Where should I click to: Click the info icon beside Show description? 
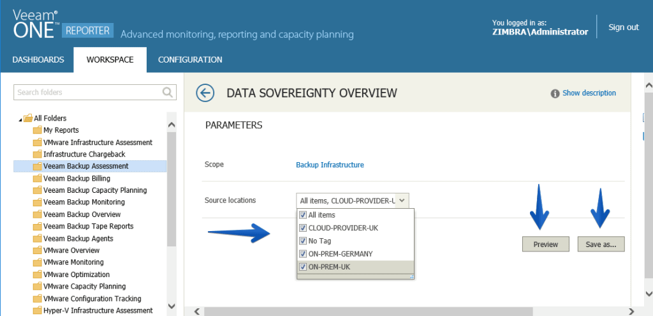(555, 93)
